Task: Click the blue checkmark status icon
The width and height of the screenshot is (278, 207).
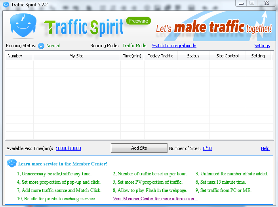Action: (x=41, y=46)
